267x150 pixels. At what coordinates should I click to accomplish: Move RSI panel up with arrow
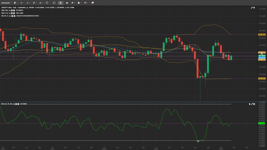pyautogui.click(x=250, y=104)
